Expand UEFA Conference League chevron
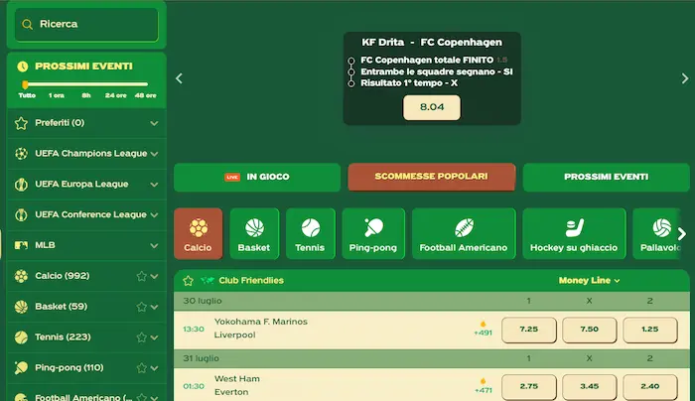Image resolution: width=695 pixels, height=401 pixels. point(154,215)
